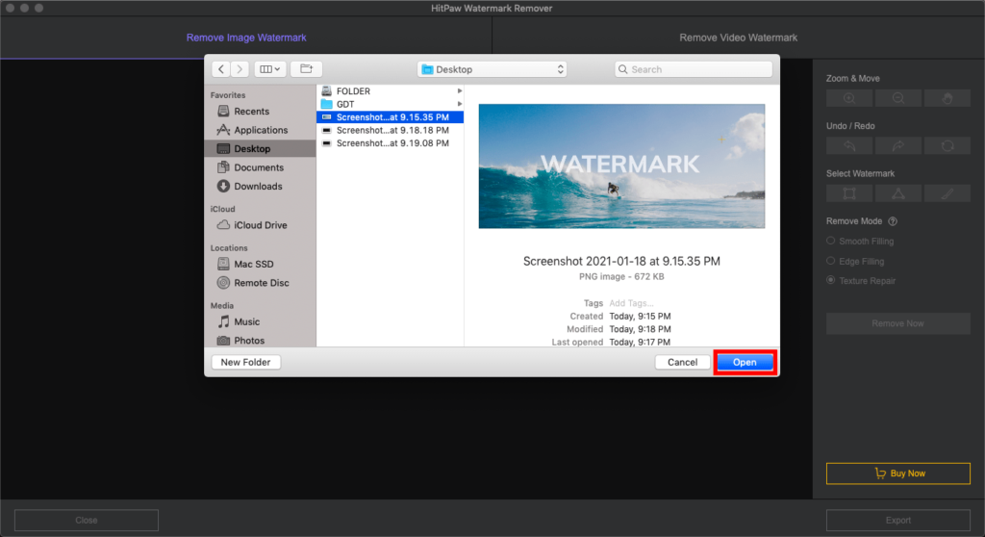Open the column view options dropdown

(x=270, y=69)
